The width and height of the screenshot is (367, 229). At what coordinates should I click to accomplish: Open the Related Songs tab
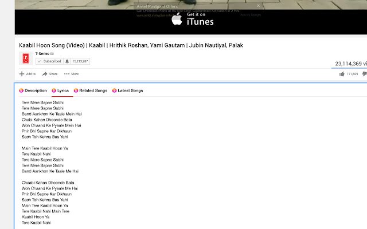[91, 90]
